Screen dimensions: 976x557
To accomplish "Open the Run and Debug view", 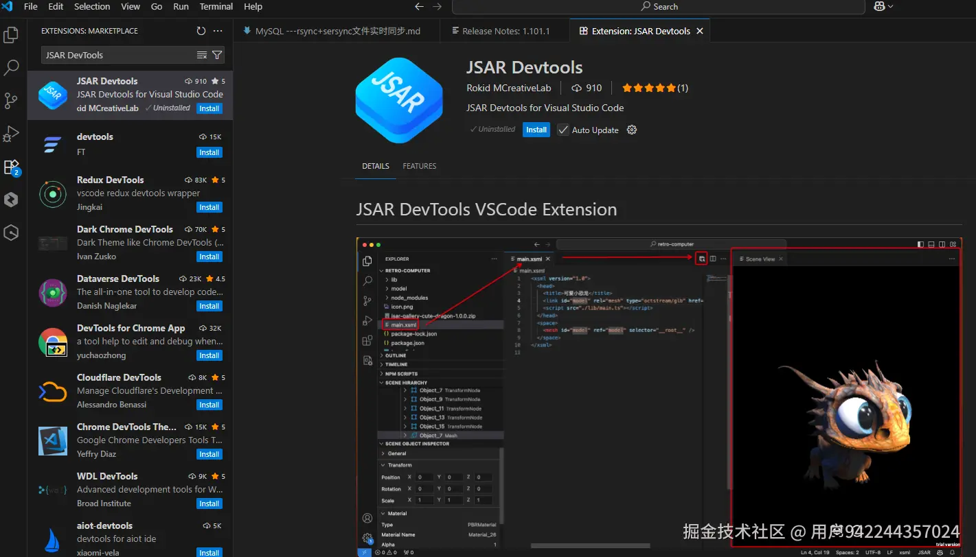I will tap(11, 134).
